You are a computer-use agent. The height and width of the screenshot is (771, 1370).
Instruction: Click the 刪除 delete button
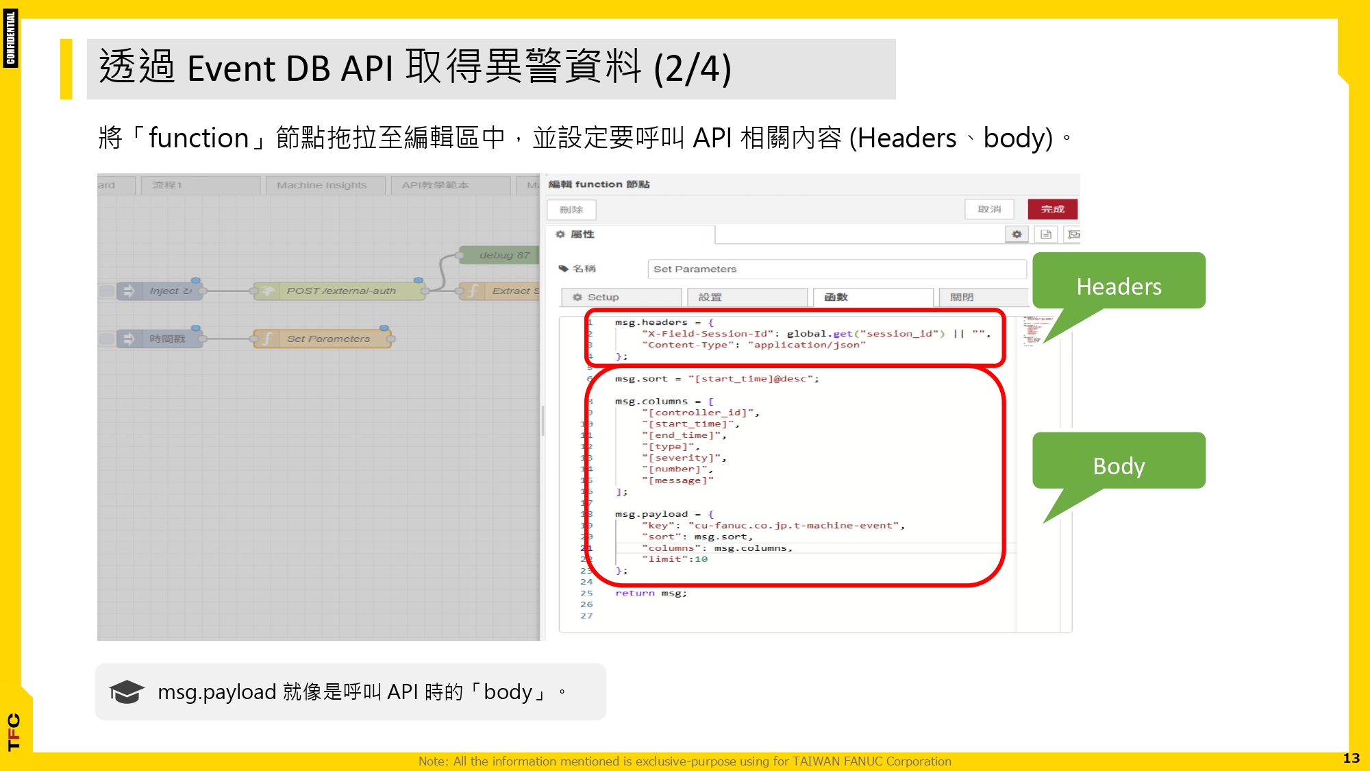coord(571,210)
